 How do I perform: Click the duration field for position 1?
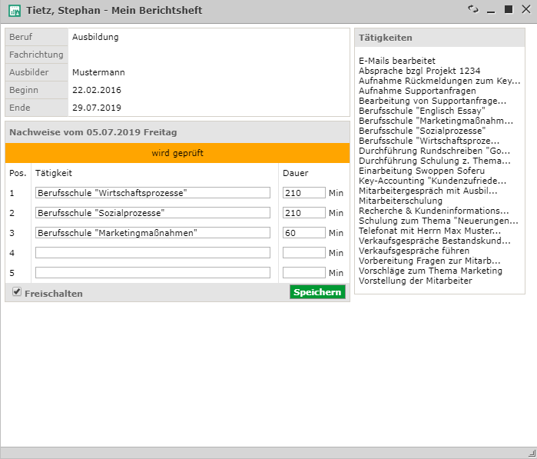click(x=304, y=193)
